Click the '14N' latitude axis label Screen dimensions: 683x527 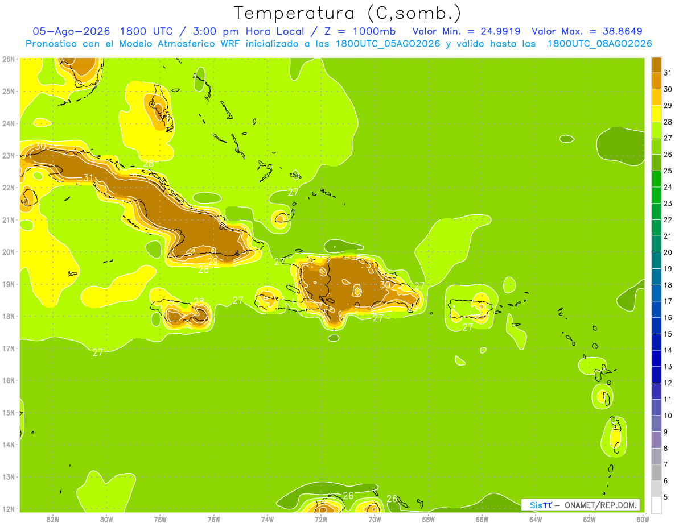9,445
